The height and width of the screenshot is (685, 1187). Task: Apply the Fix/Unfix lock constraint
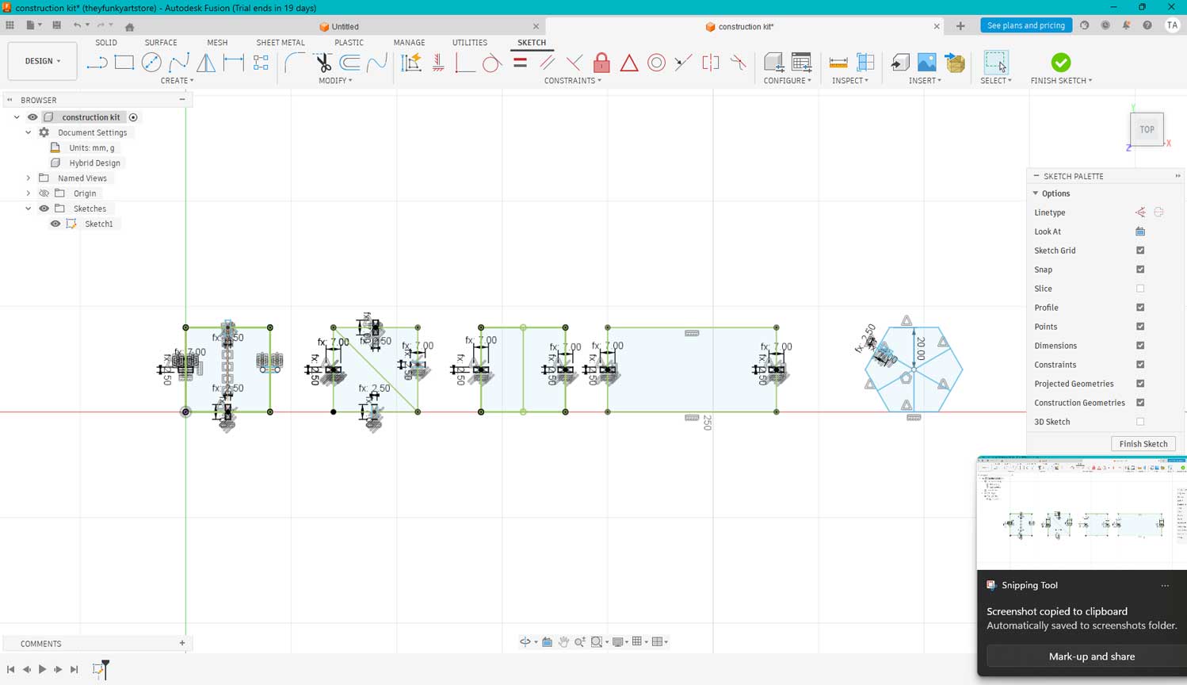(602, 63)
